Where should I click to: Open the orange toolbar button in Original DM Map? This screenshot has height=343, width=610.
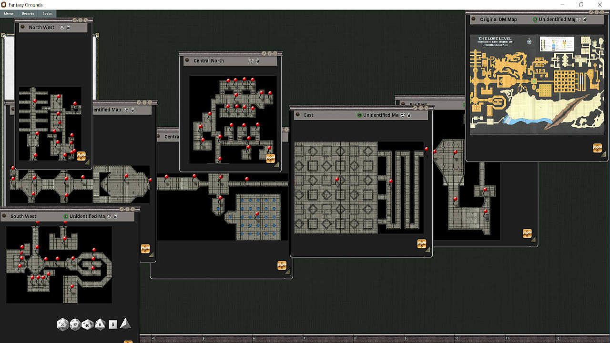(597, 148)
